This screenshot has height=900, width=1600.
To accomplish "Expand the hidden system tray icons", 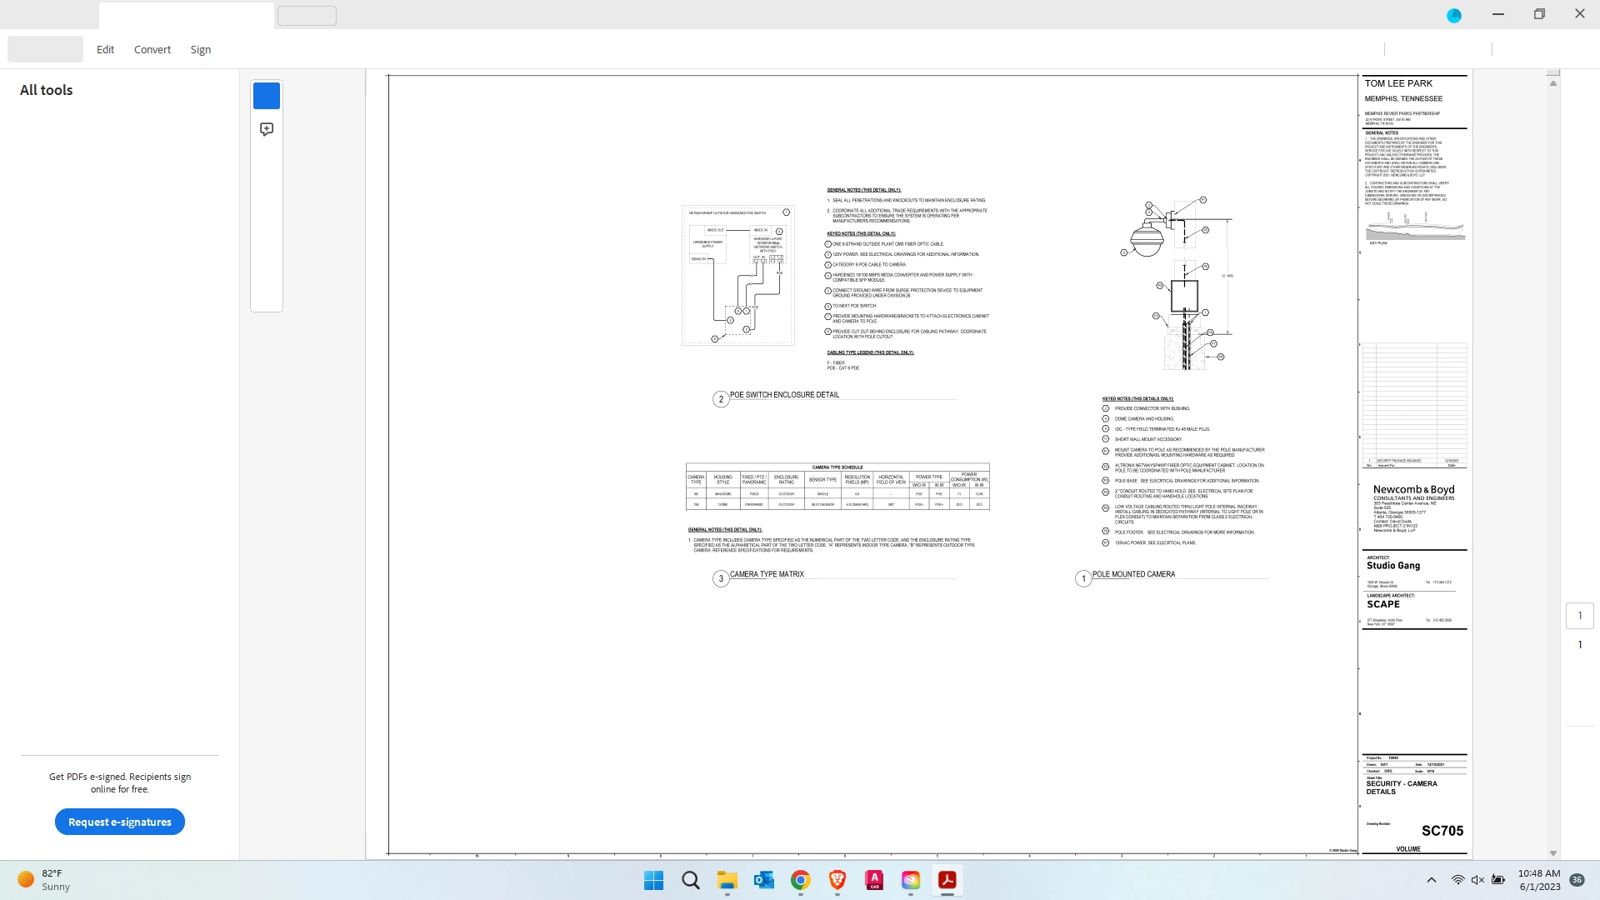I will pos(1432,880).
